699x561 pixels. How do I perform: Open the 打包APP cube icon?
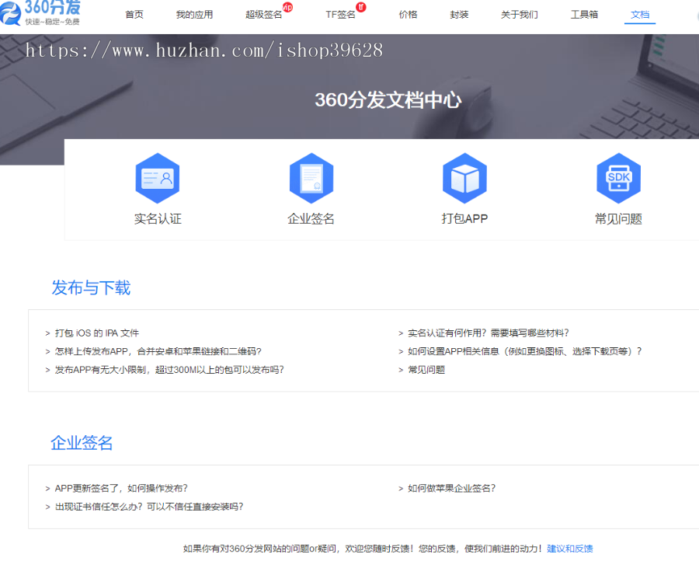click(464, 178)
